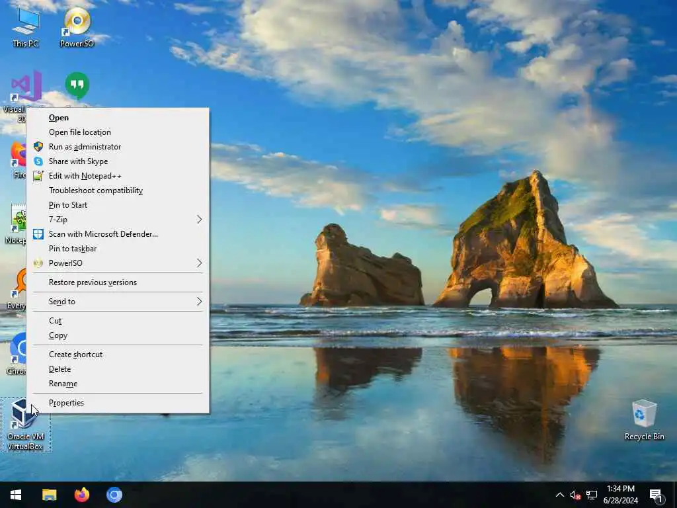Viewport: 677px width, 508px height.
Task: Choose Copy in the context menu
Action: click(118, 335)
